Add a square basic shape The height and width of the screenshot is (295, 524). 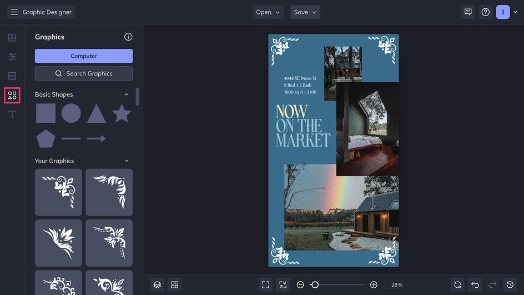point(46,113)
